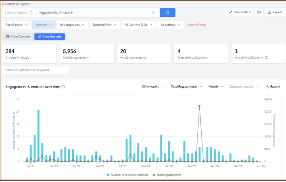This screenshot has width=286, height=182.
Task: Click the Reset Filters link
Action: [x=197, y=25]
